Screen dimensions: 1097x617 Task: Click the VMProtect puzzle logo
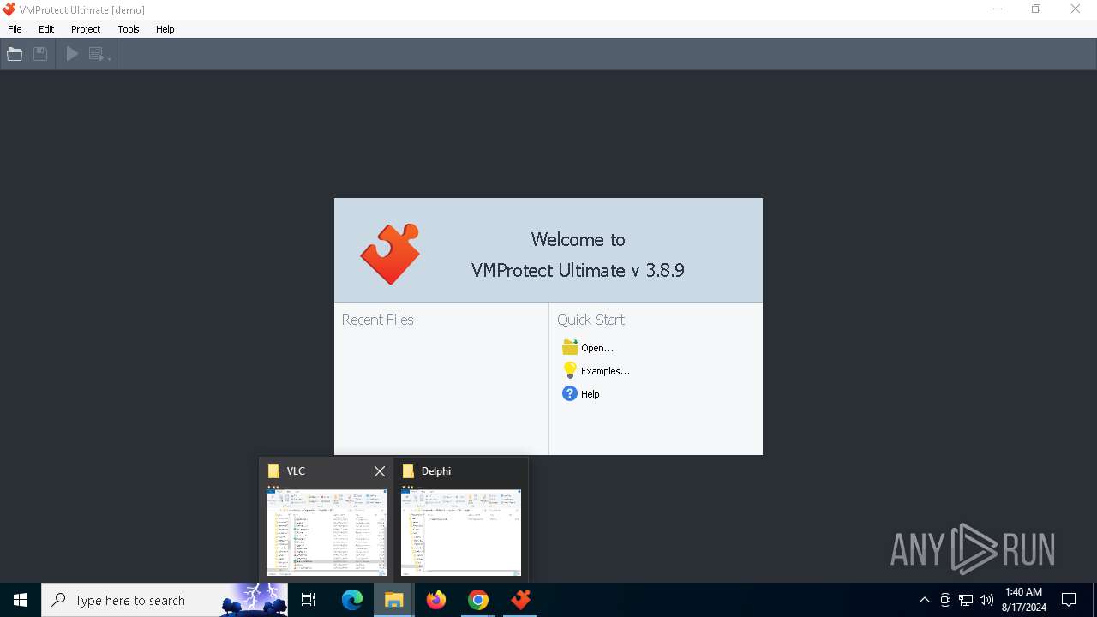[390, 254]
